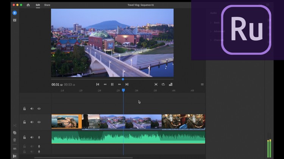
Task: Pause playback
Action: pyautogui.click(x=112, y=84)
